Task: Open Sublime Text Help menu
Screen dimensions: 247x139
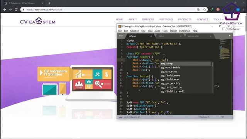Action: [195, 31]
